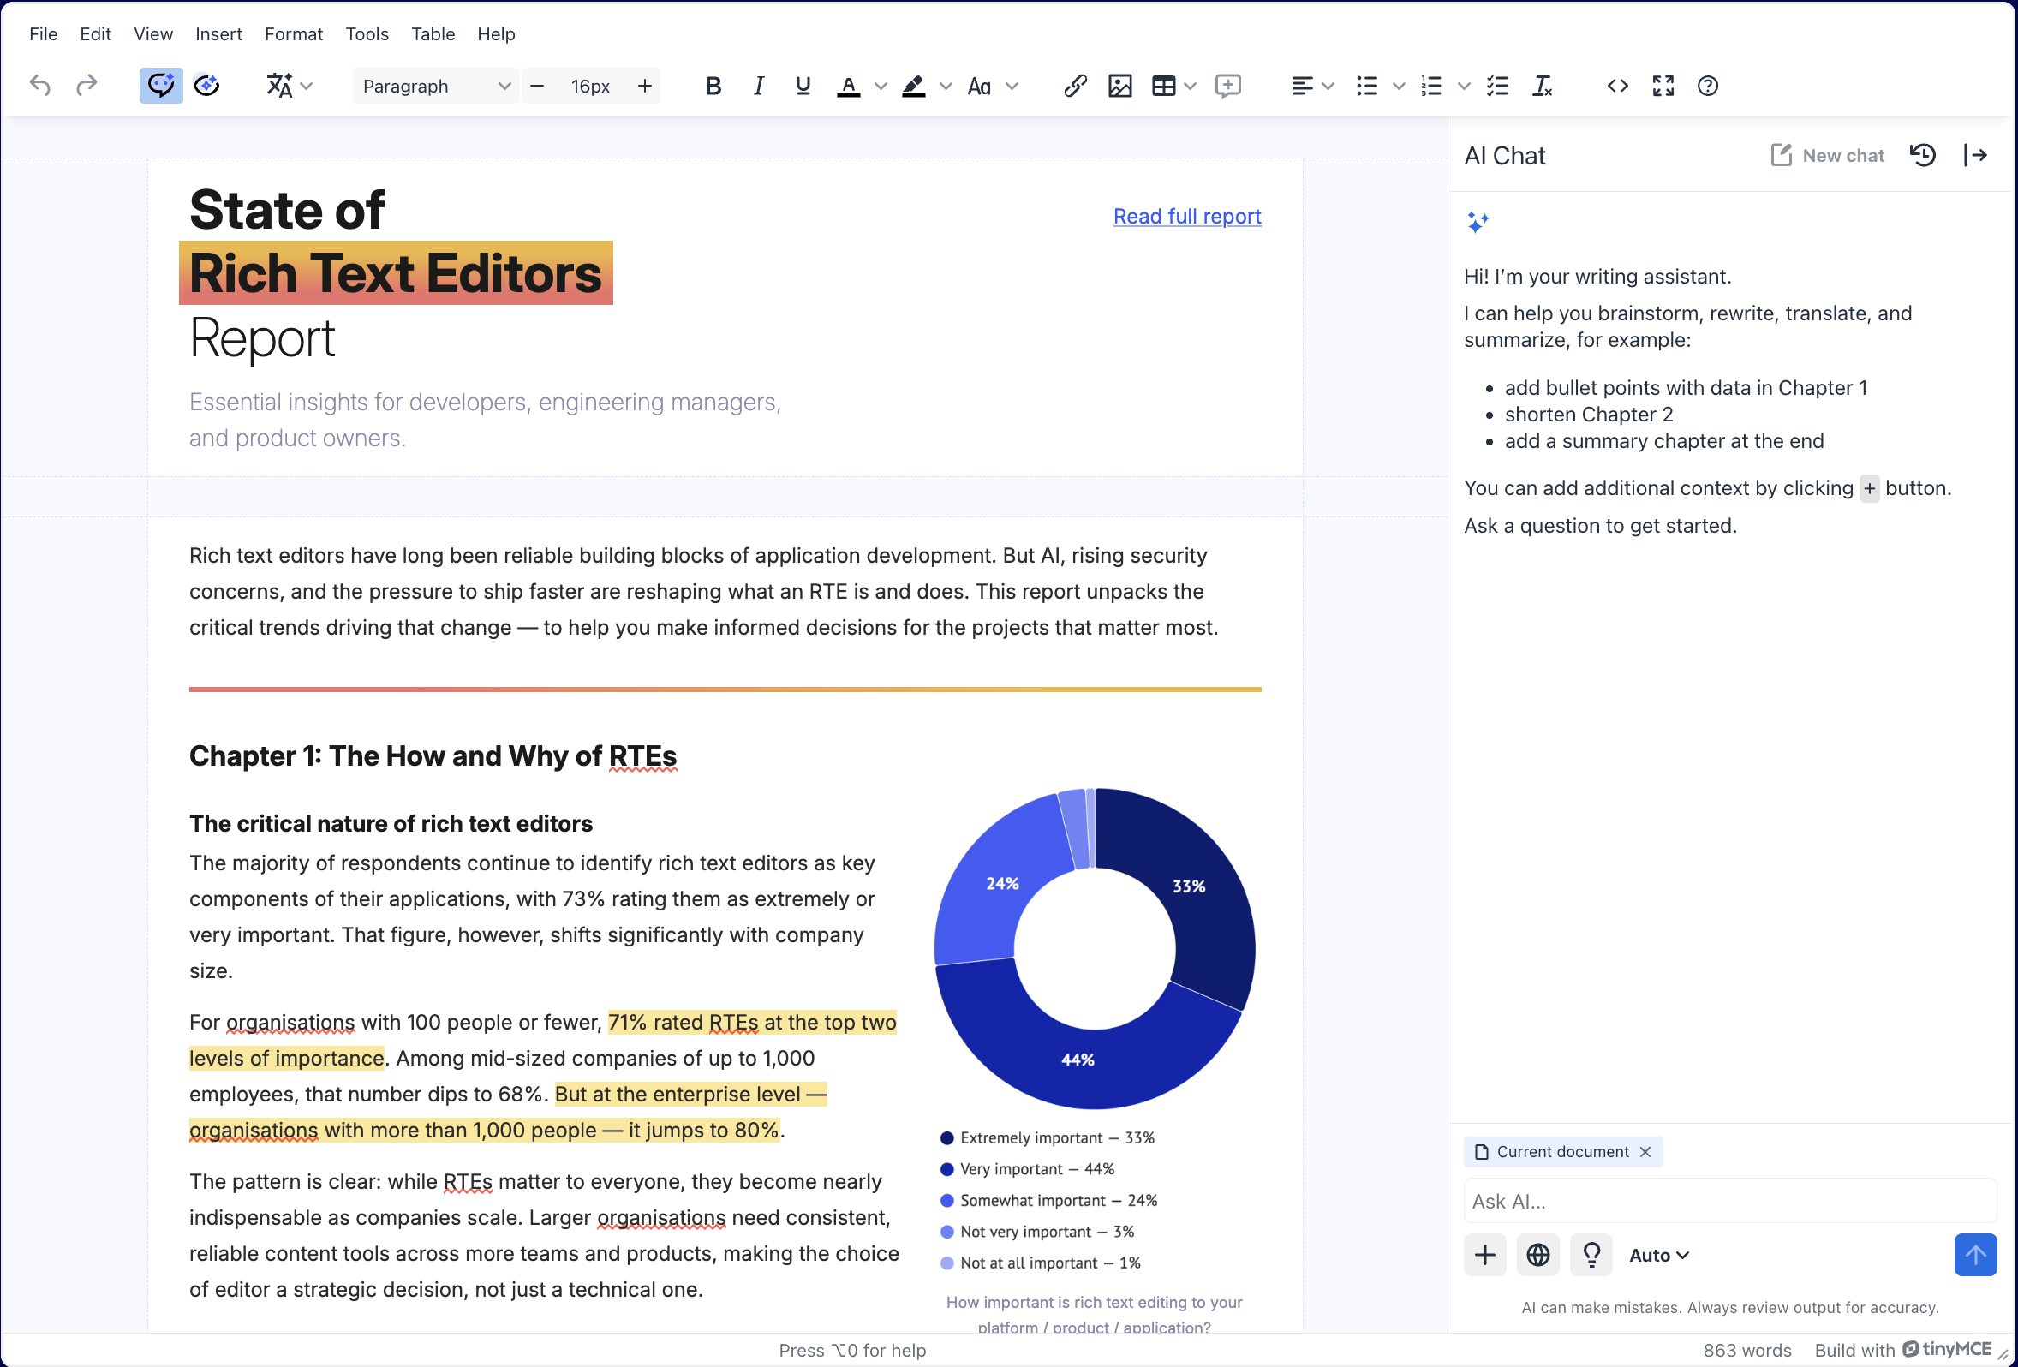
Task: Click the 863 words counter
Action: [x=1747, y=1351]
